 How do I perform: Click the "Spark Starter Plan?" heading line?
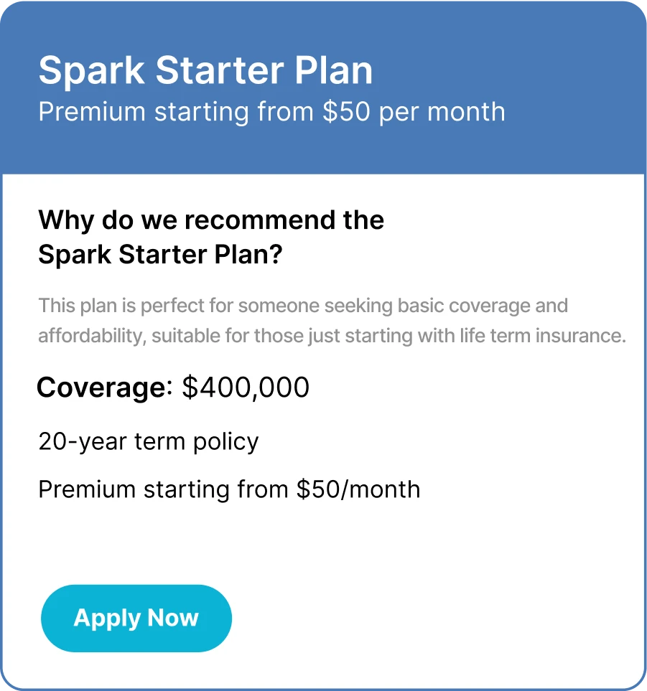tap(161, 255)
